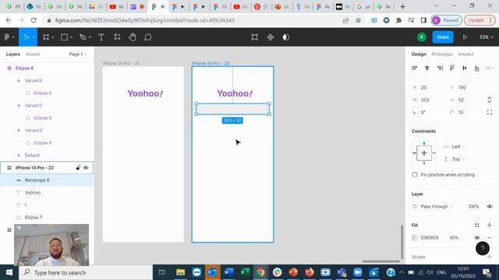Viewport: 499px width, 280px height.
Task: Toggle visibility of iPhone 14 Pro - 22 frame
Action: pyautogui.click(x=86, y=168)
